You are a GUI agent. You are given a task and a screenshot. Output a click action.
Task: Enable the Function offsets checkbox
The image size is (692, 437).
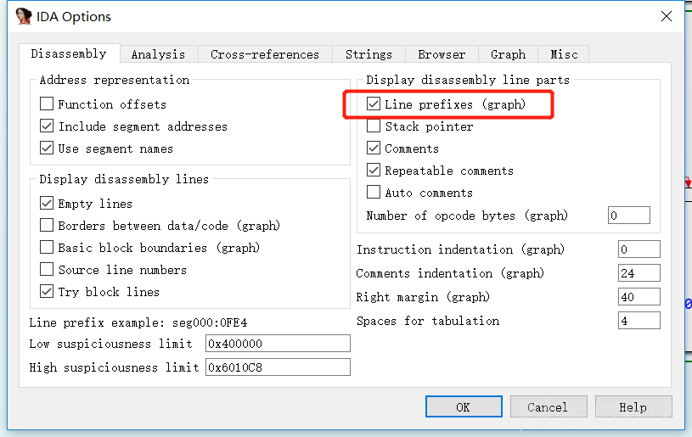tap(47, 104)
